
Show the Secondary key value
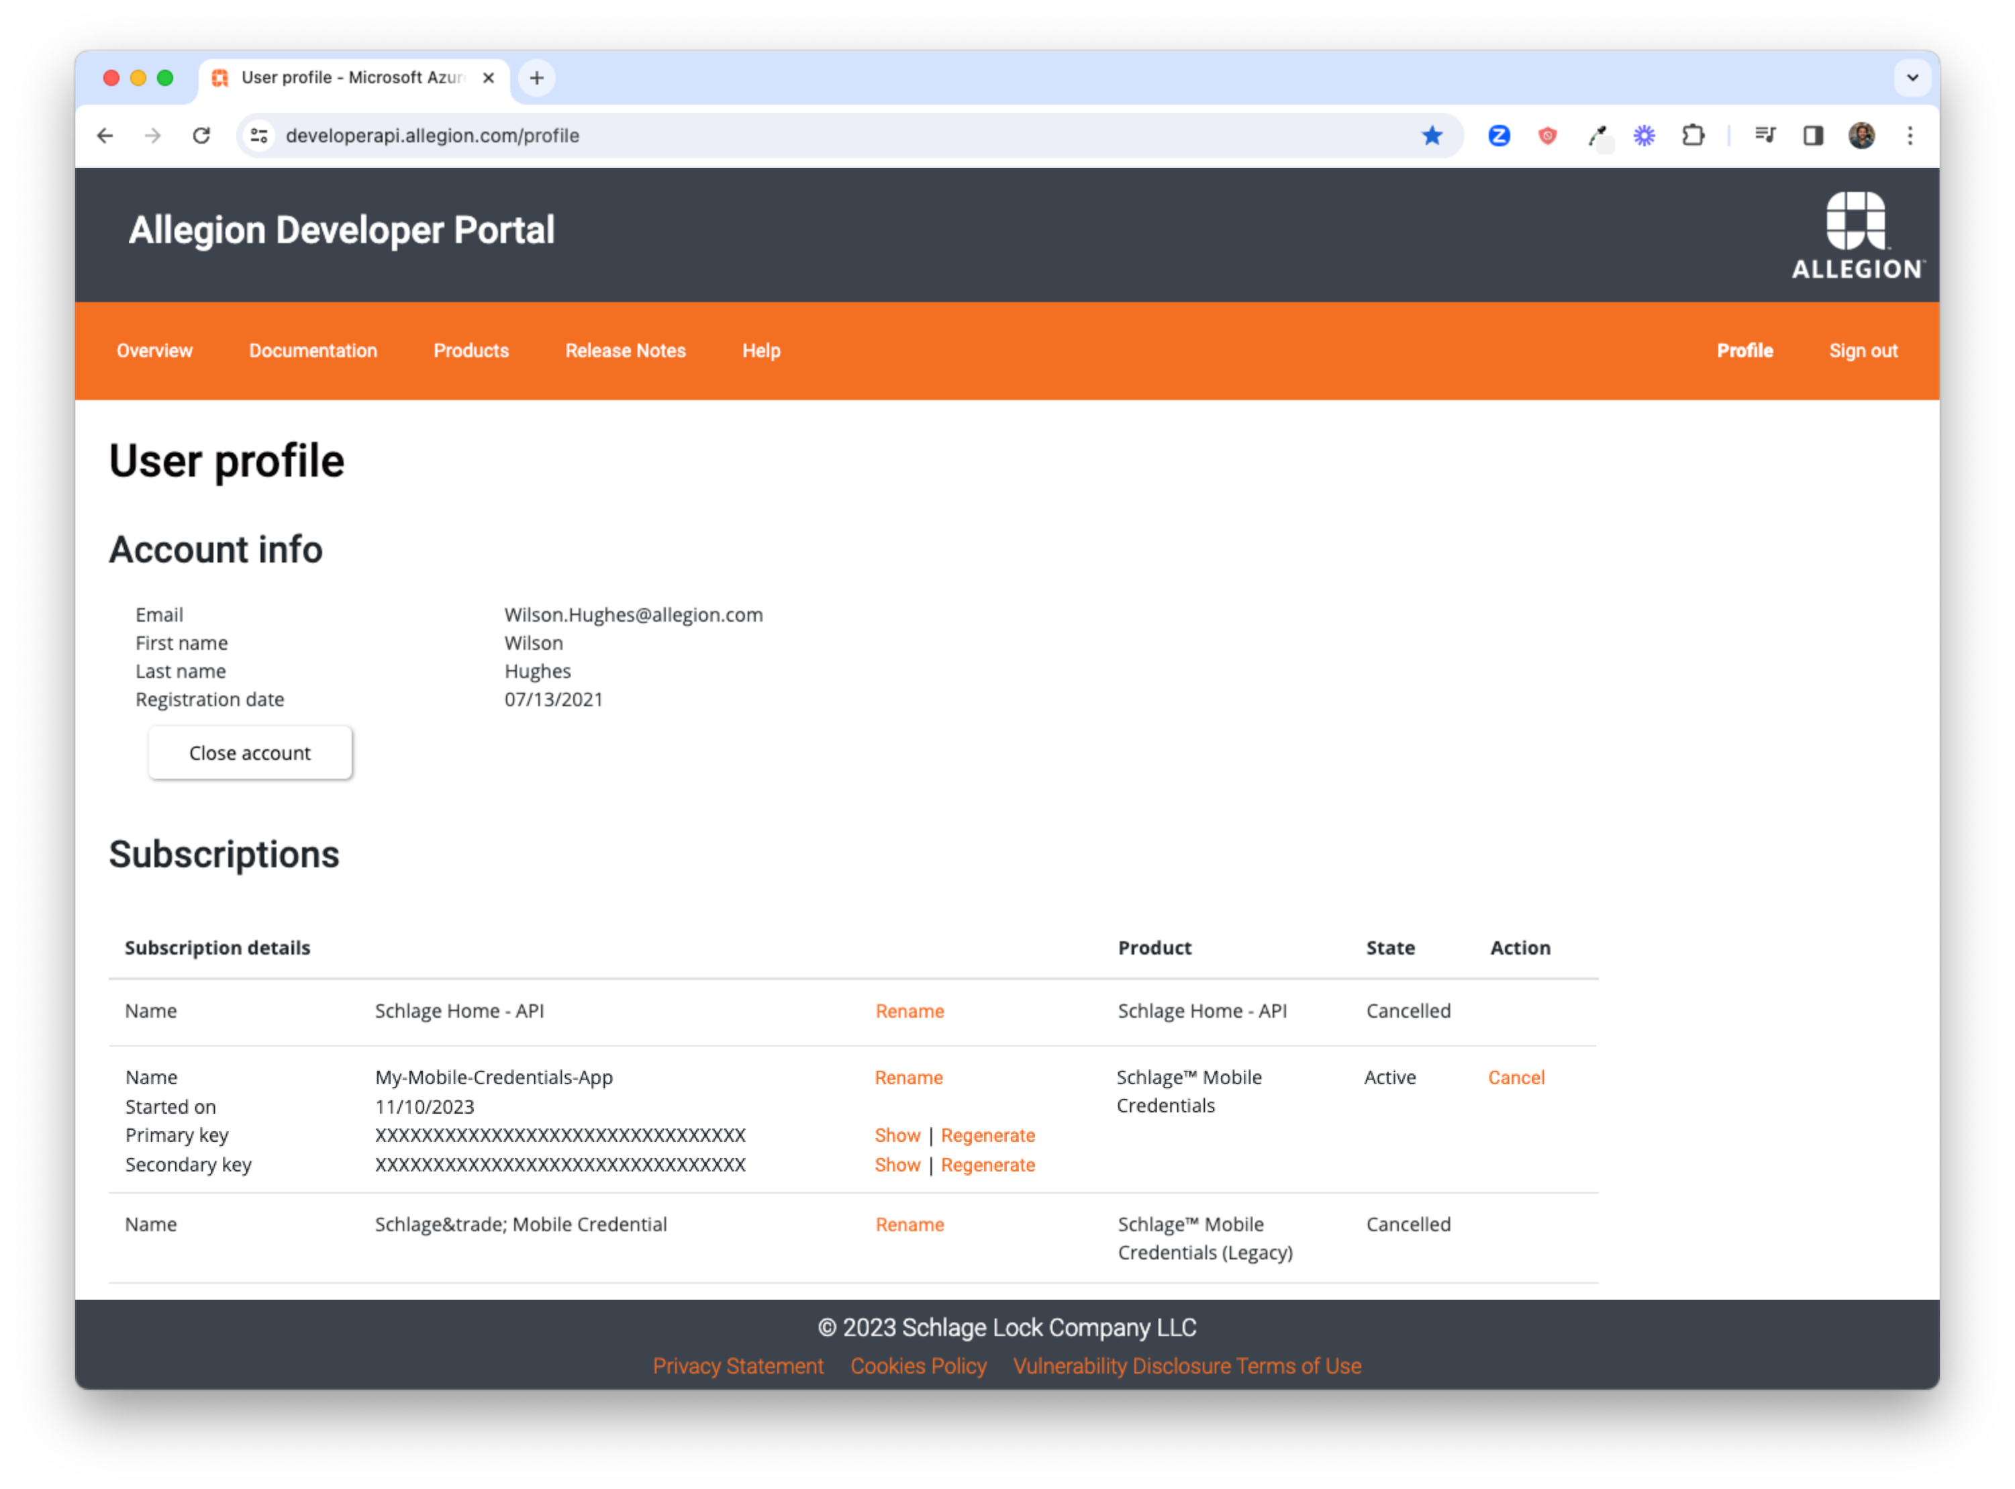(897, 1165)
